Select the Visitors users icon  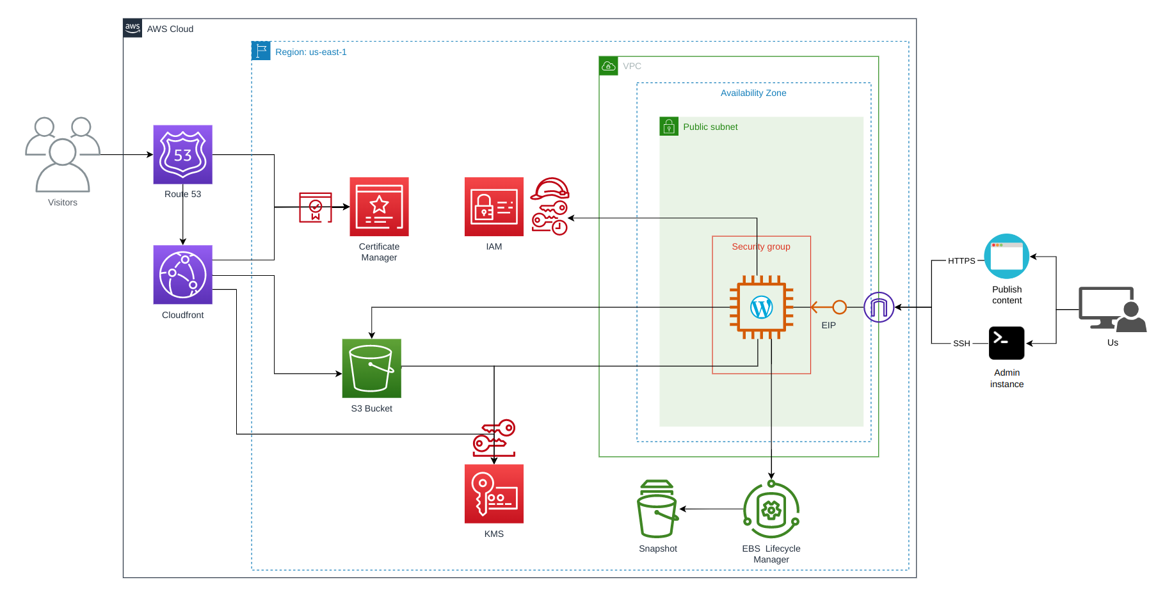tap(63, 154)
